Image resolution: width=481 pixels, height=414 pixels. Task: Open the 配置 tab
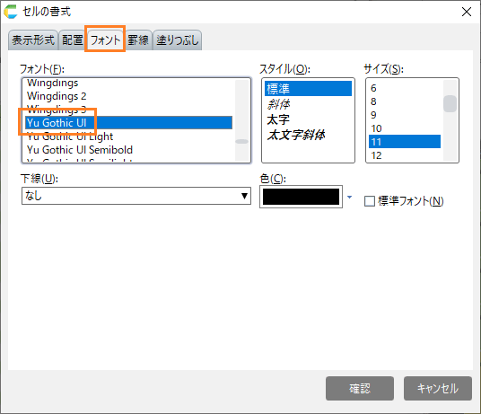click(73, 40)
